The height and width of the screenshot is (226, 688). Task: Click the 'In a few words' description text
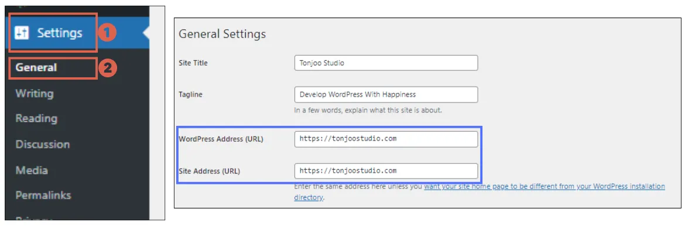pyautogui.click(x=368, y=110)
